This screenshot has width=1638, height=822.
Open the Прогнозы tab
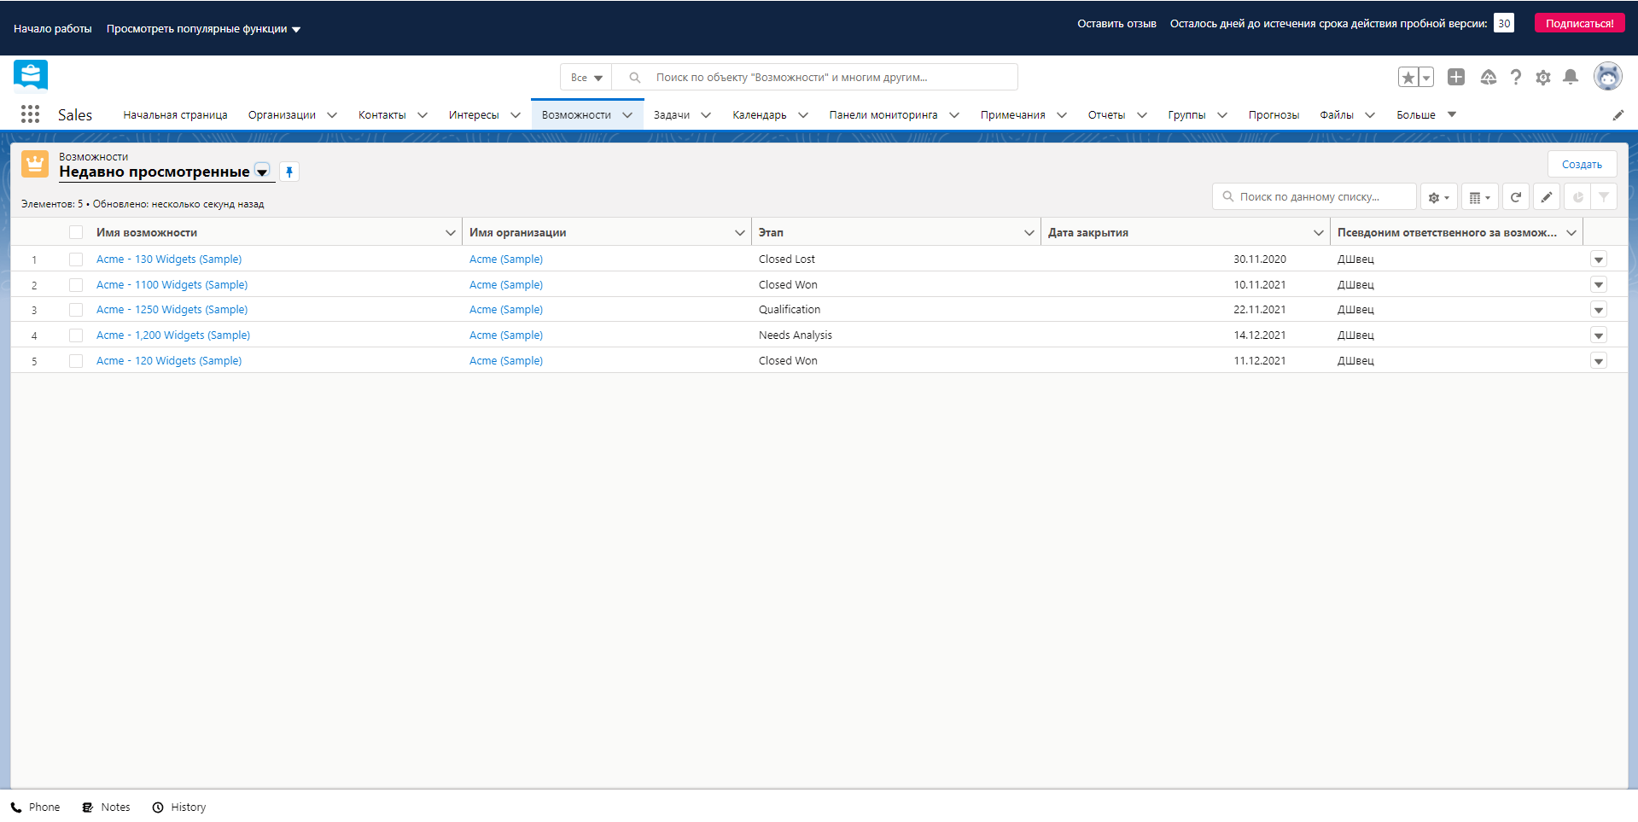pyautogui.click(x=1274, y=115)
